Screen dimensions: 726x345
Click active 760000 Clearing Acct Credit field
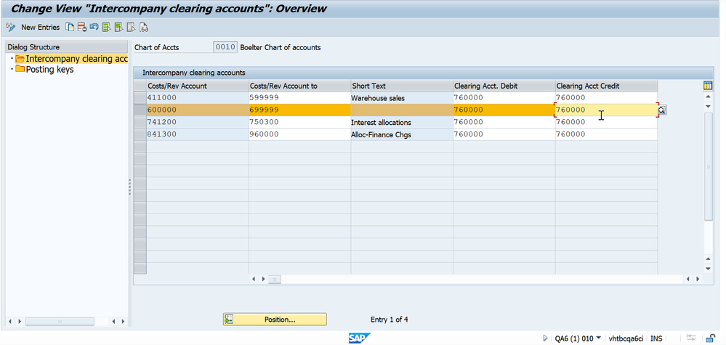point(606,110)
